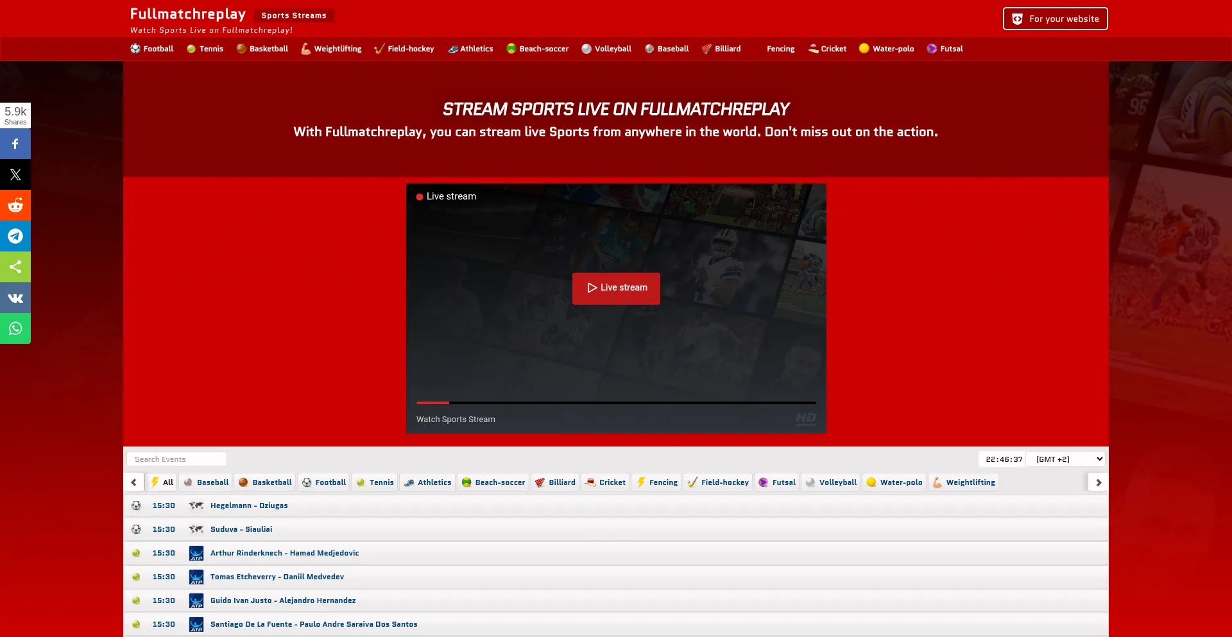Share page on Facebook sidebar icon
The width and height of the screenshot is (1232, 637).
[x=15, y=144]
